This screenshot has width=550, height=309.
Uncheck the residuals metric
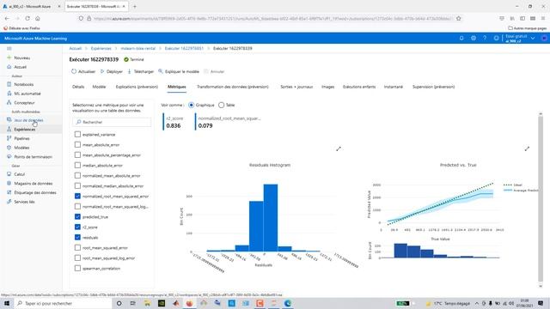(x=77, y=237)
